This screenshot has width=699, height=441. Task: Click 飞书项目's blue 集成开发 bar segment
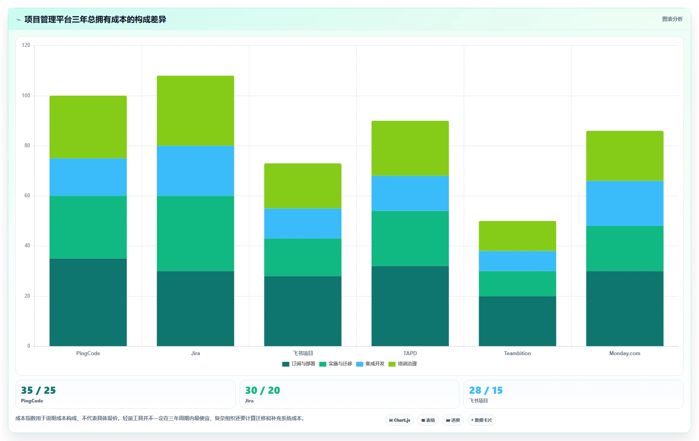click(x=303, y=223)
